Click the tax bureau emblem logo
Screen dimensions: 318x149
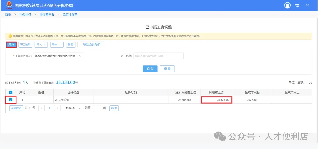pyautogui.click(x=9, y=6)
